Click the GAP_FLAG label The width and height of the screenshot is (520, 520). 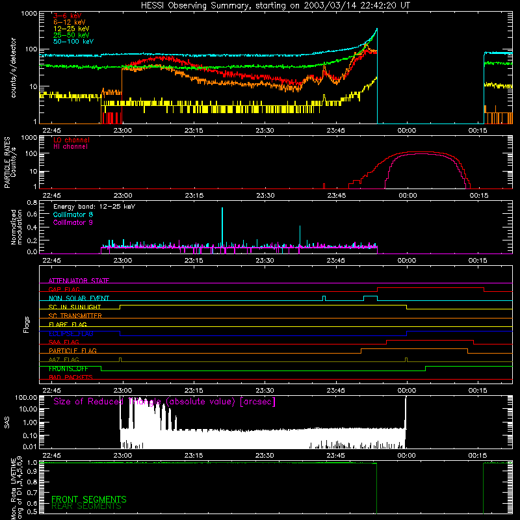click(x=64, y=289)
